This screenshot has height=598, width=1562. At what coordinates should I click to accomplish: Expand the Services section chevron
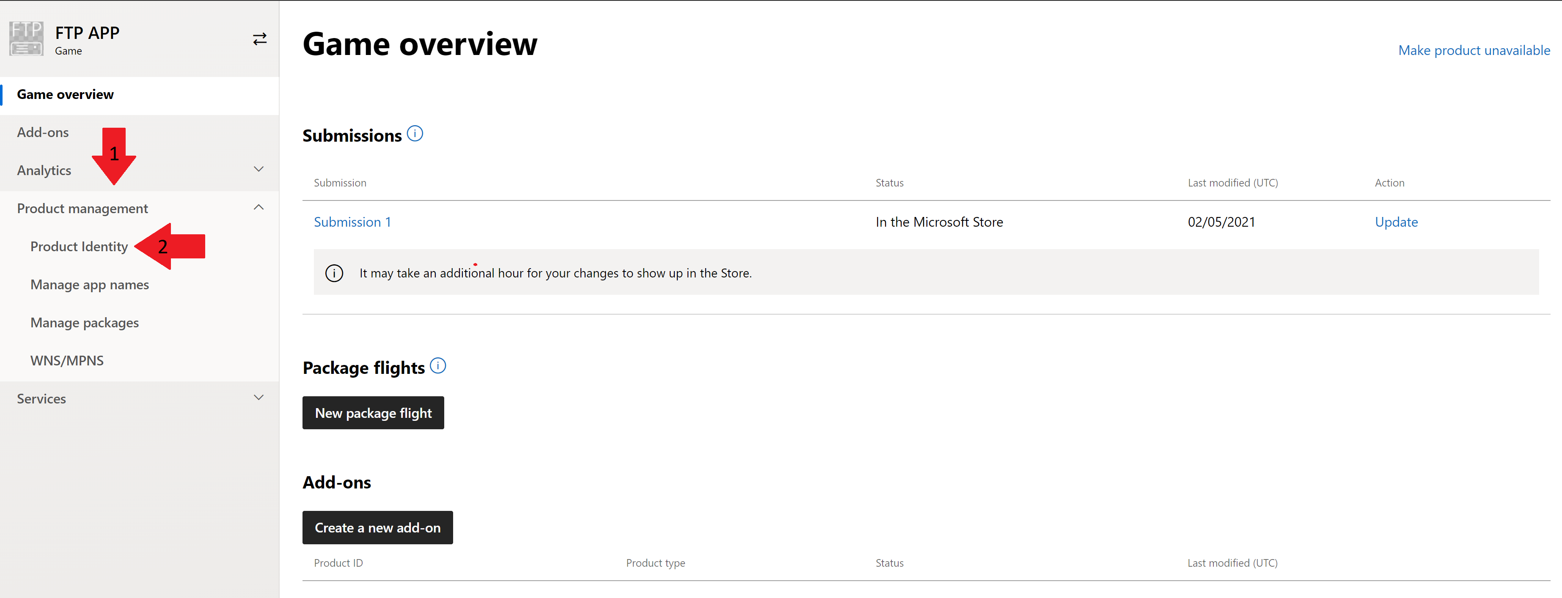click(x=258, y=398)
